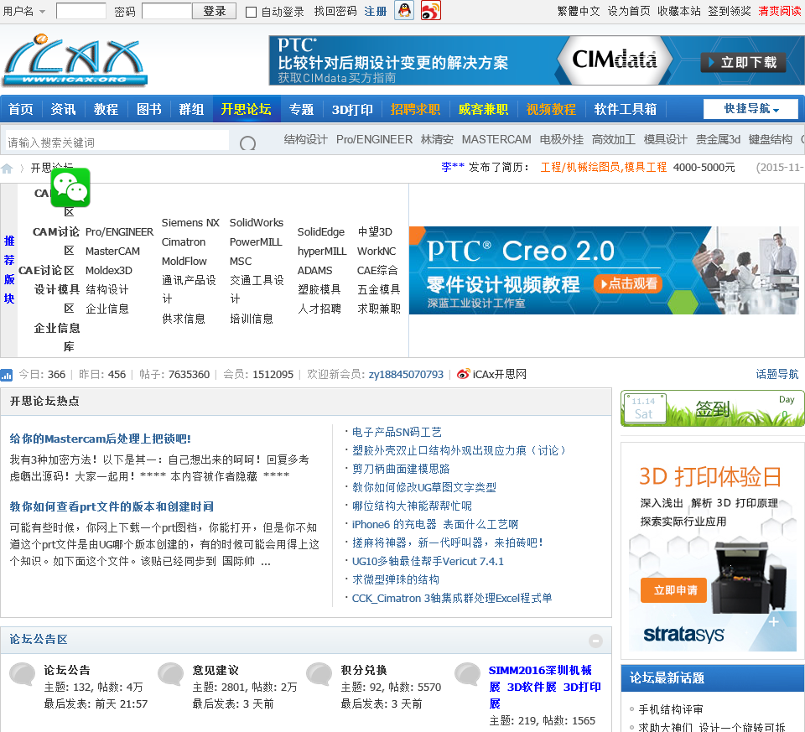Click new member zy18845070793 link
Screen dimensions: 805x732
(406, 374)
